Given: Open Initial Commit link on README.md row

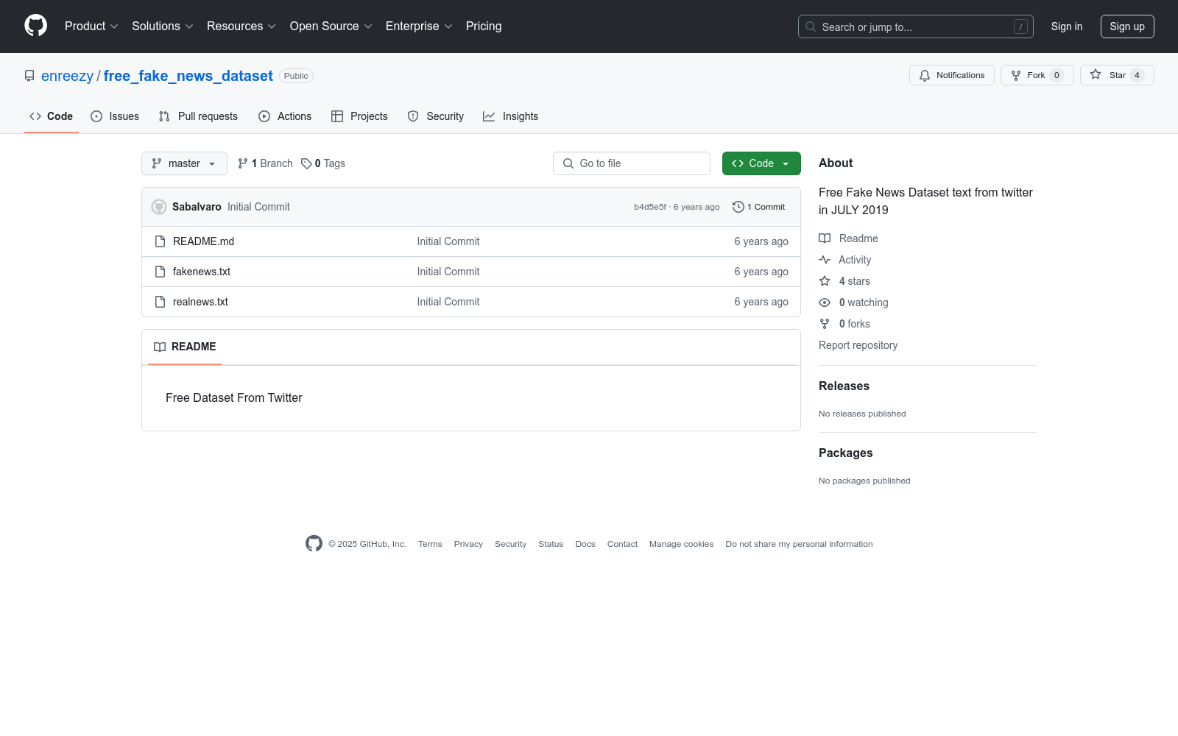Looking at the screenshot, I should click(448, 241).
